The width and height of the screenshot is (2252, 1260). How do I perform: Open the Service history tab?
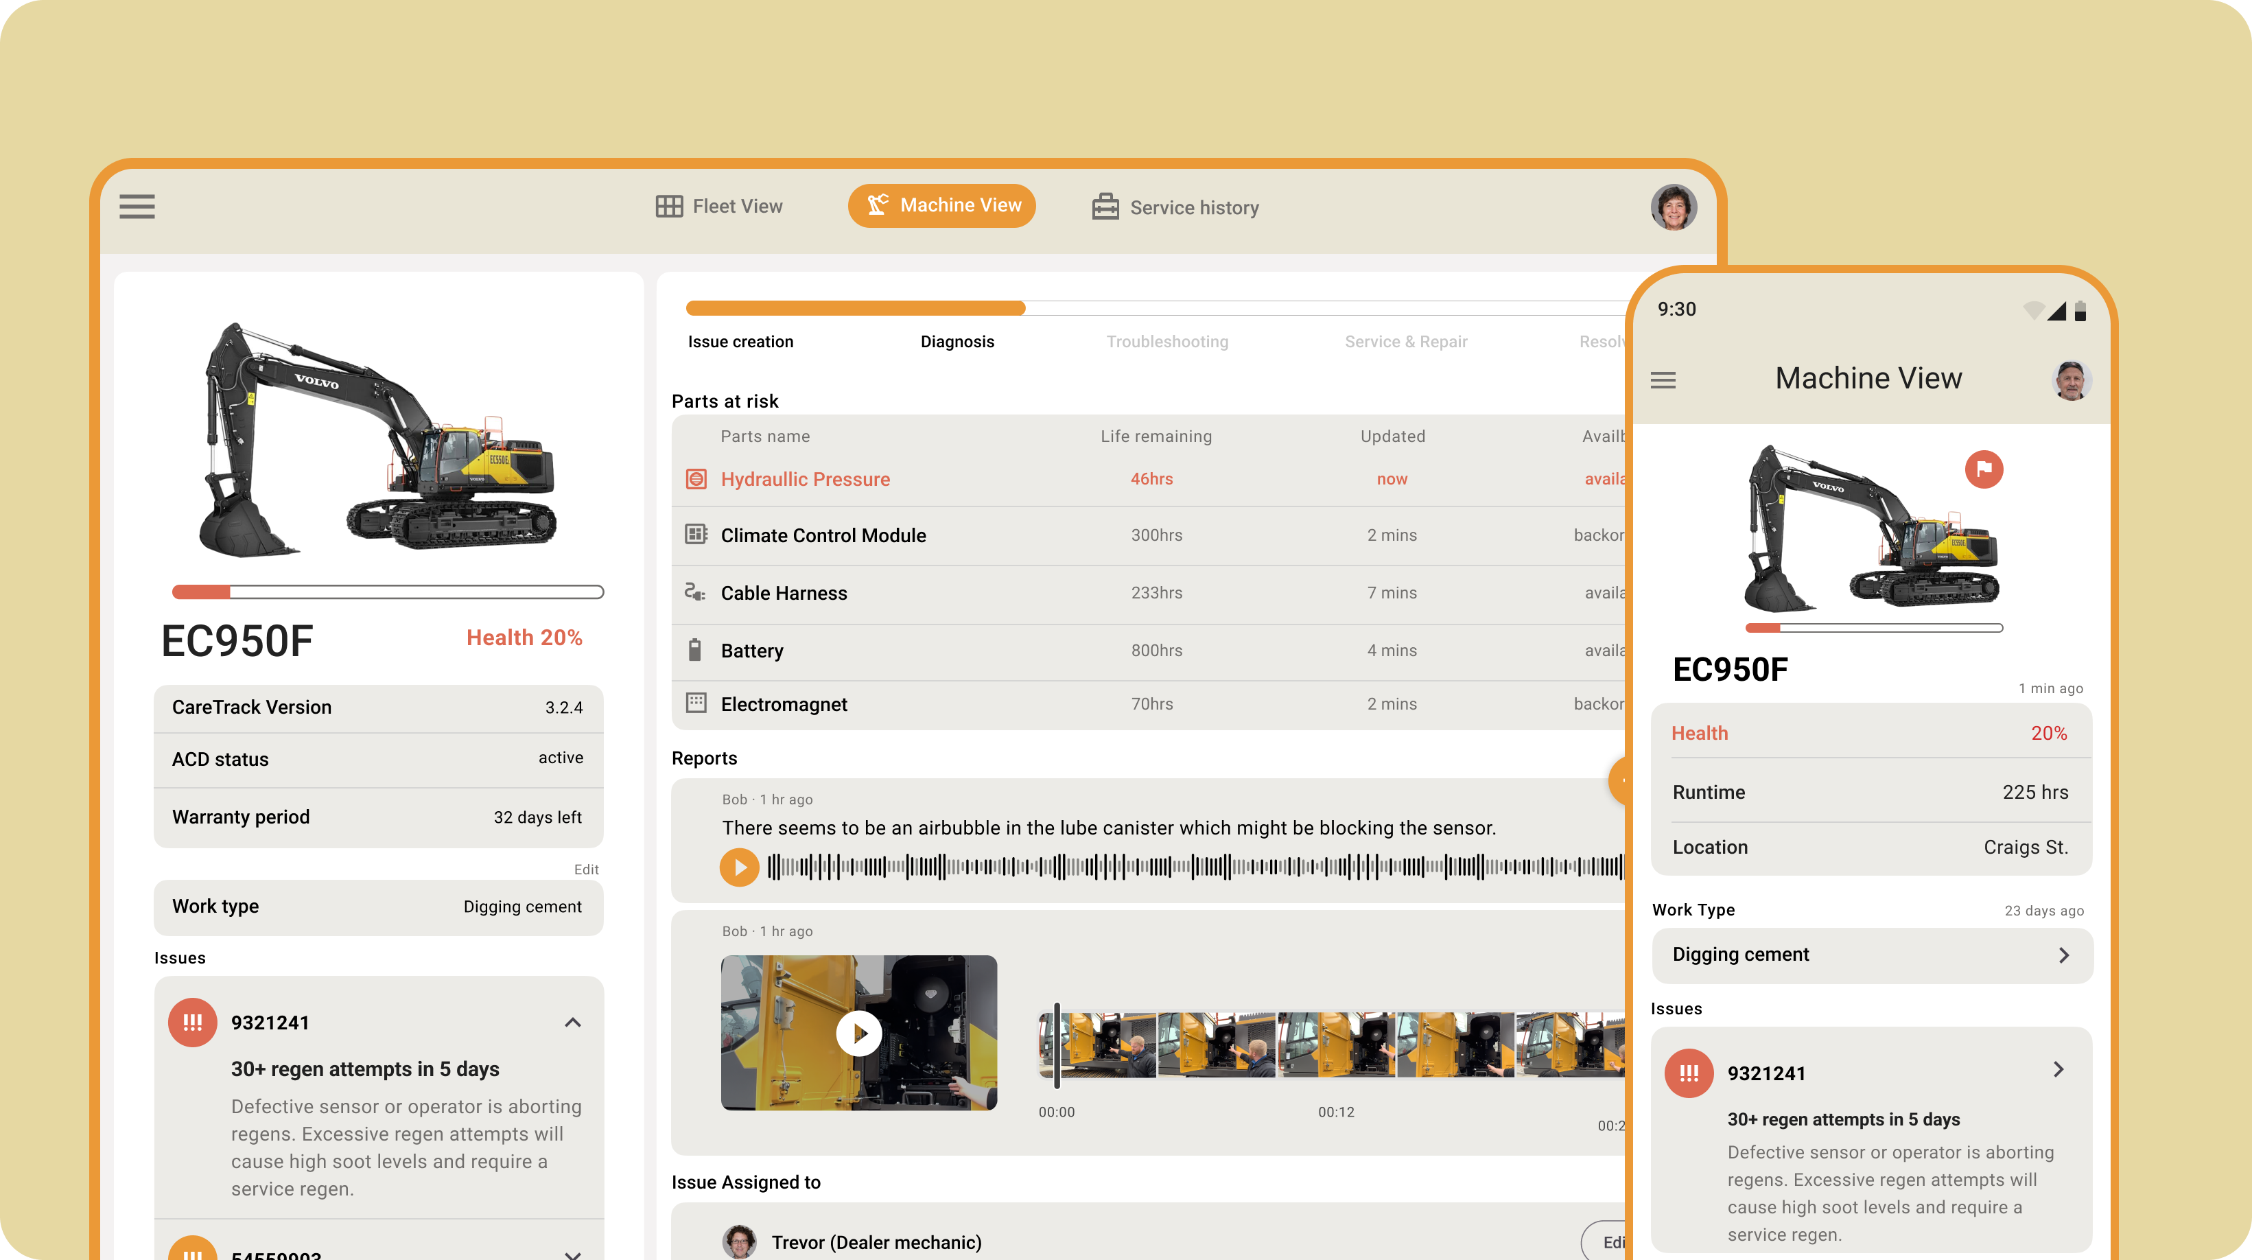pos(1176,207)
